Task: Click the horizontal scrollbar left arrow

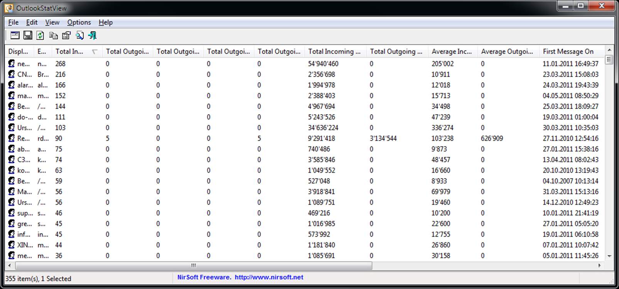Action: pos(9,265)
